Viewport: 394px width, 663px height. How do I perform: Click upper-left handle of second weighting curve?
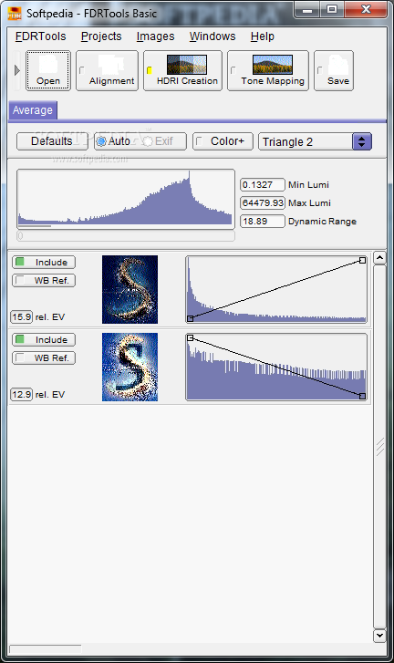coord(191,337)
